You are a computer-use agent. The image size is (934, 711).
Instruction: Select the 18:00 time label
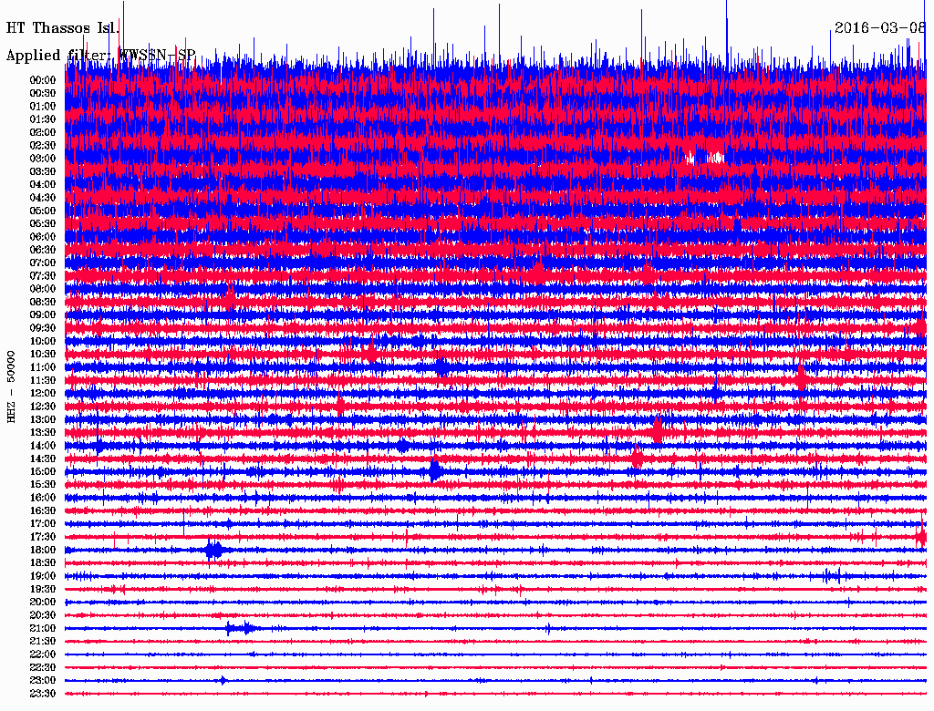click(x=43, y=551)
